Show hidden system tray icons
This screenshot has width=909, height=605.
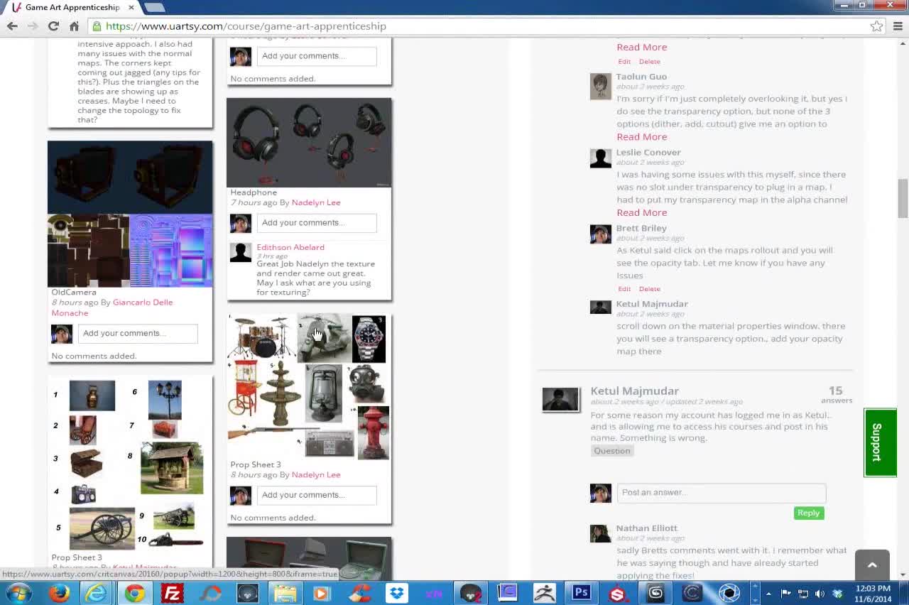[x=768, y=594]
